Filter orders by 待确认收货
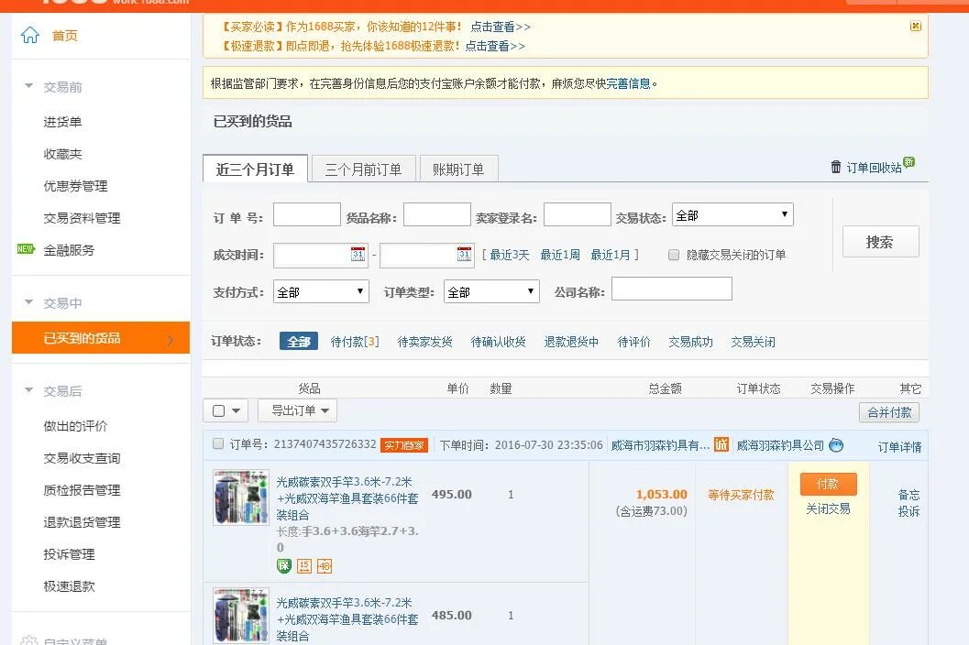Viewport: 969px width, 645px height. click(x=498, y=341)
